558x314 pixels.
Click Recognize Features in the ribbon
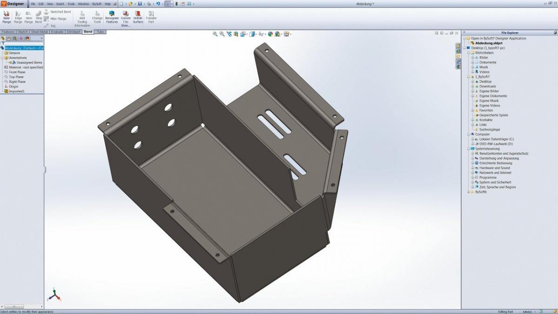coord(112,16)
